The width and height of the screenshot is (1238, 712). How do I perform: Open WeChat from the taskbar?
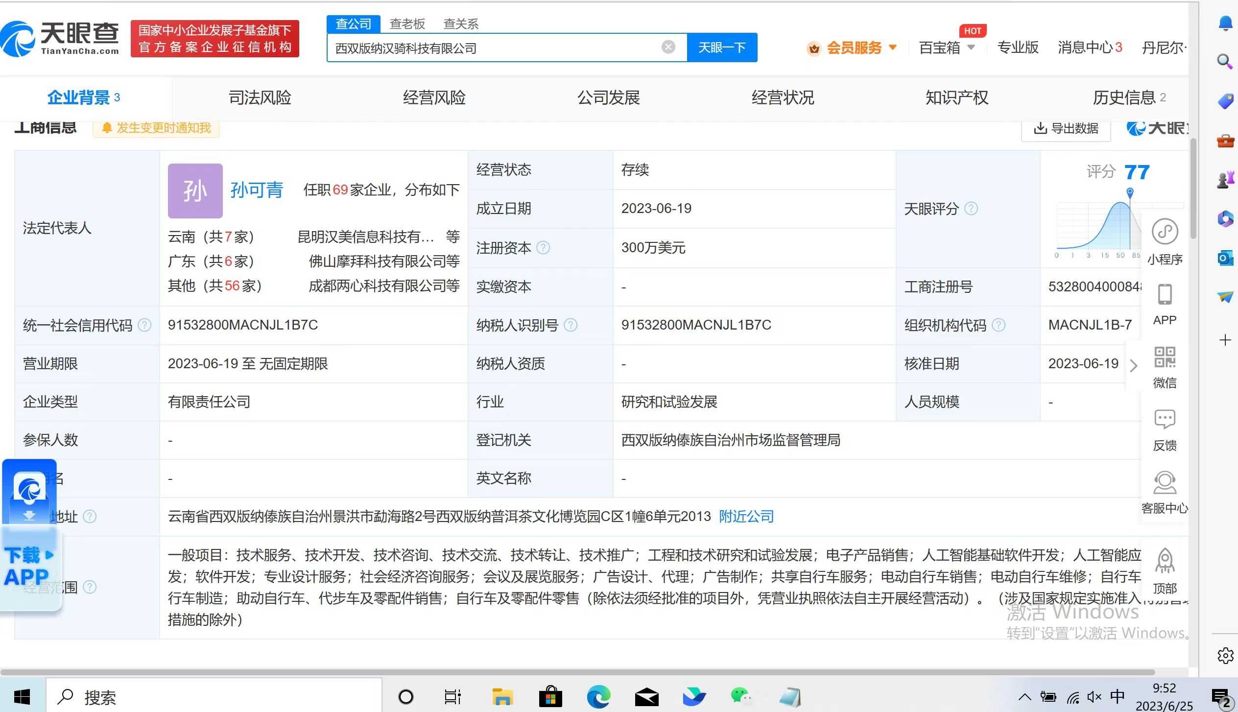tap(741, 696)
